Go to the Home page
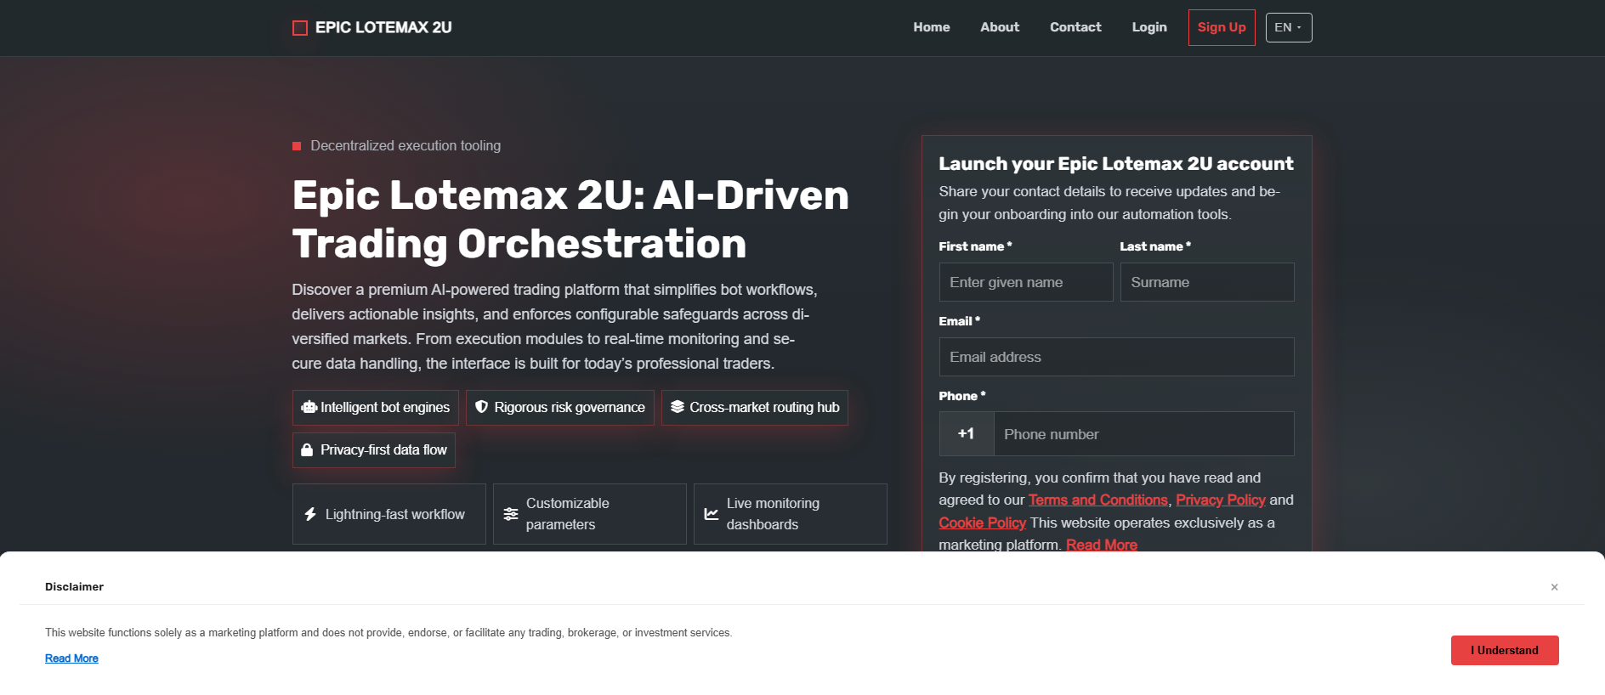This screenshot has height=695, width=1605. coord(932,27)
